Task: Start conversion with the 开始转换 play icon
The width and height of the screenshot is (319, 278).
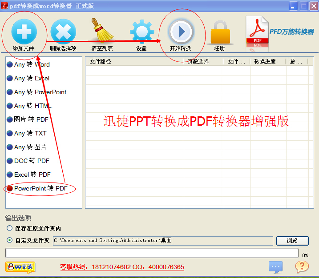Action: [x=181, y=32]
